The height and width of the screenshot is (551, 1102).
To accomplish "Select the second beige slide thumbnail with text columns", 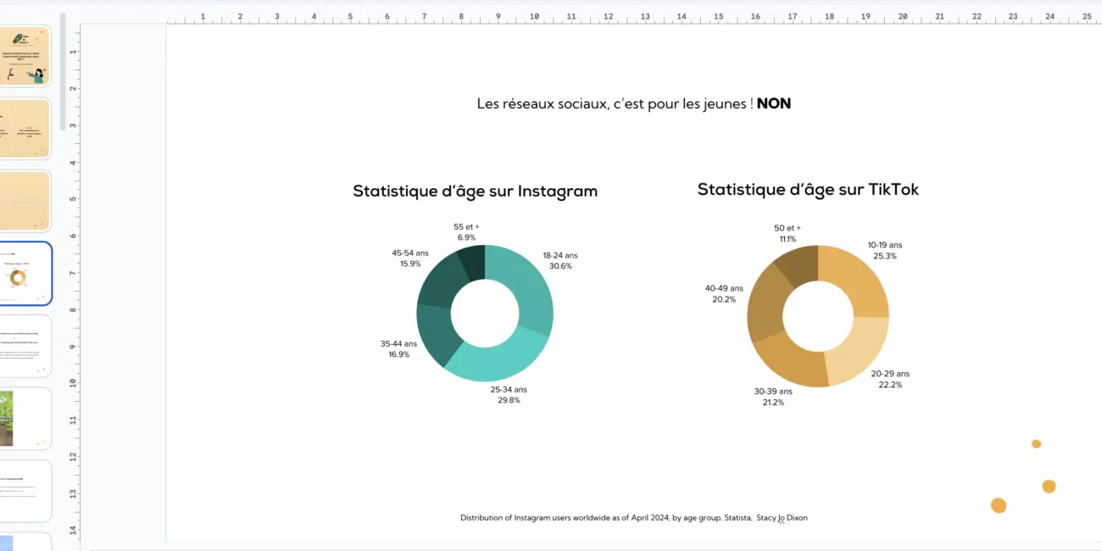I will [25, 128].
